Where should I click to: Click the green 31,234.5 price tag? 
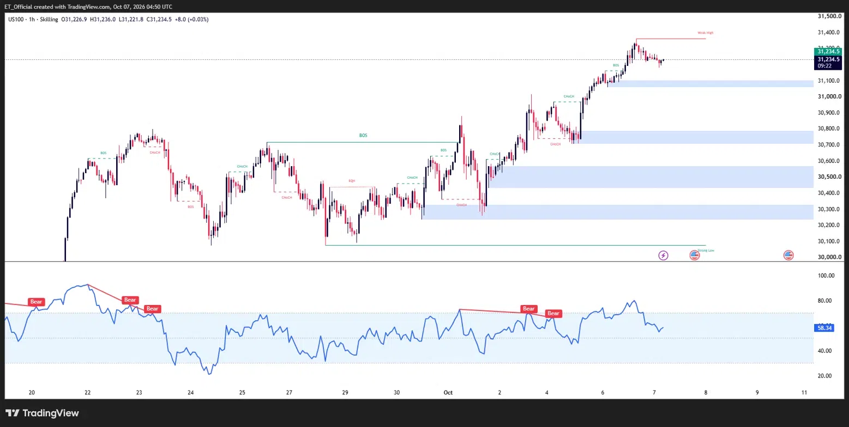tap(828, 51)
